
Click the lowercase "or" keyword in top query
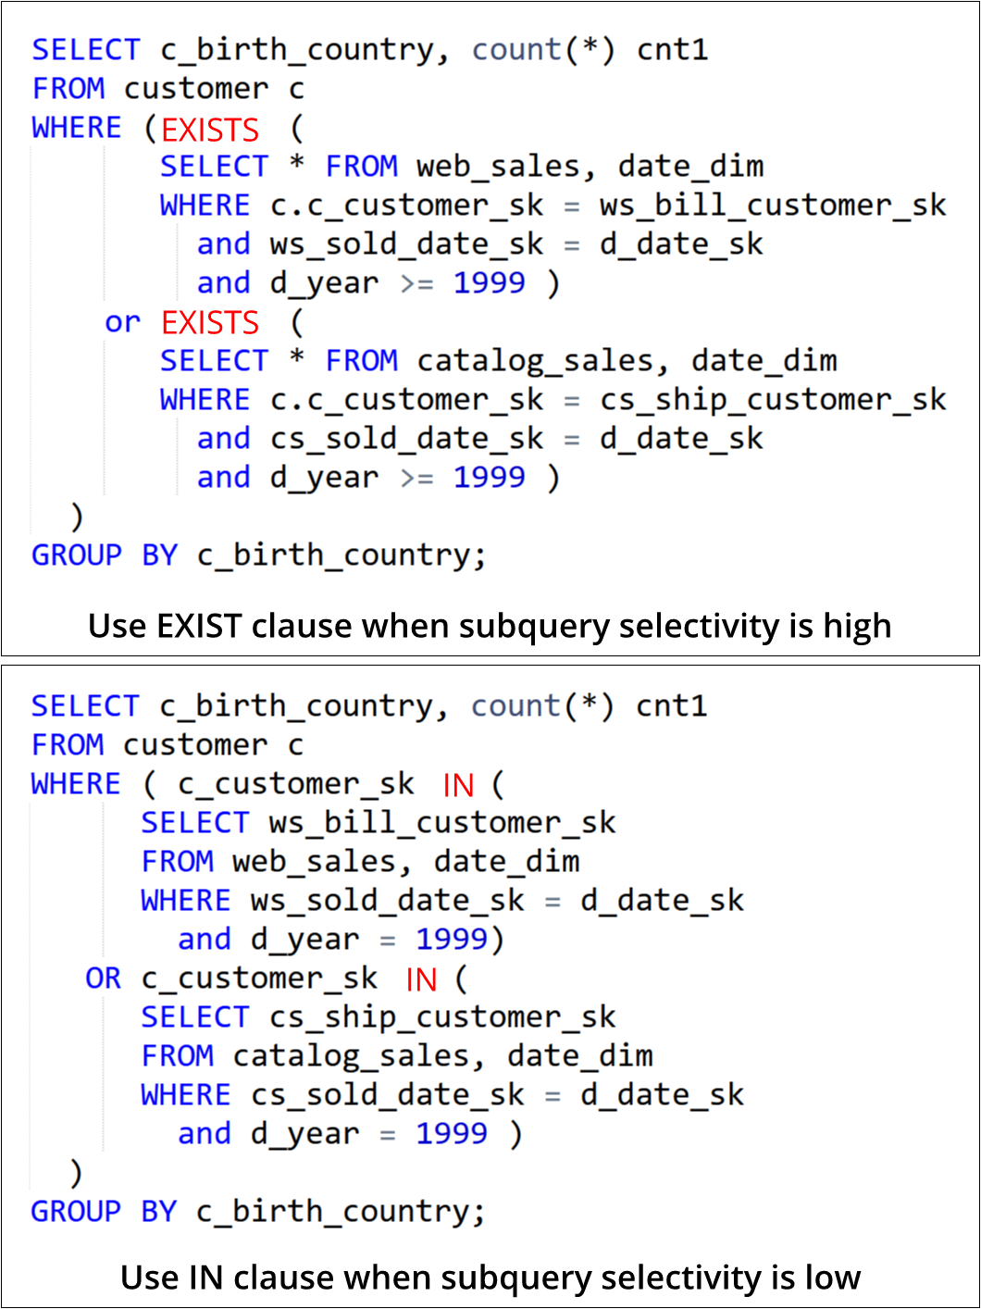click(122, 323)
